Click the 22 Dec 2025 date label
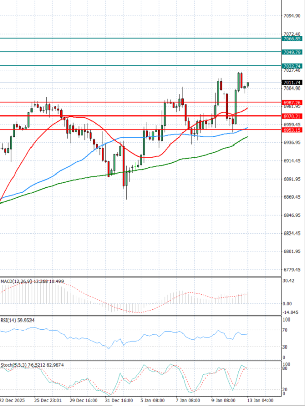Screen dimensions: 305x406 (14, 400)
